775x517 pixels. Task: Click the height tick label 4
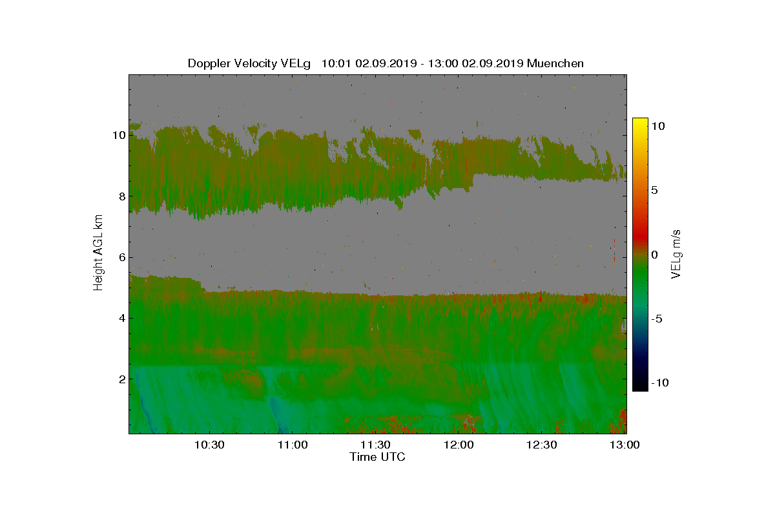pos(121,317)
